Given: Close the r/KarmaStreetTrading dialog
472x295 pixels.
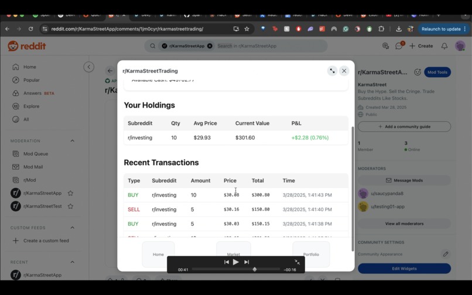Looking at the screenshot, I should 344,71.
